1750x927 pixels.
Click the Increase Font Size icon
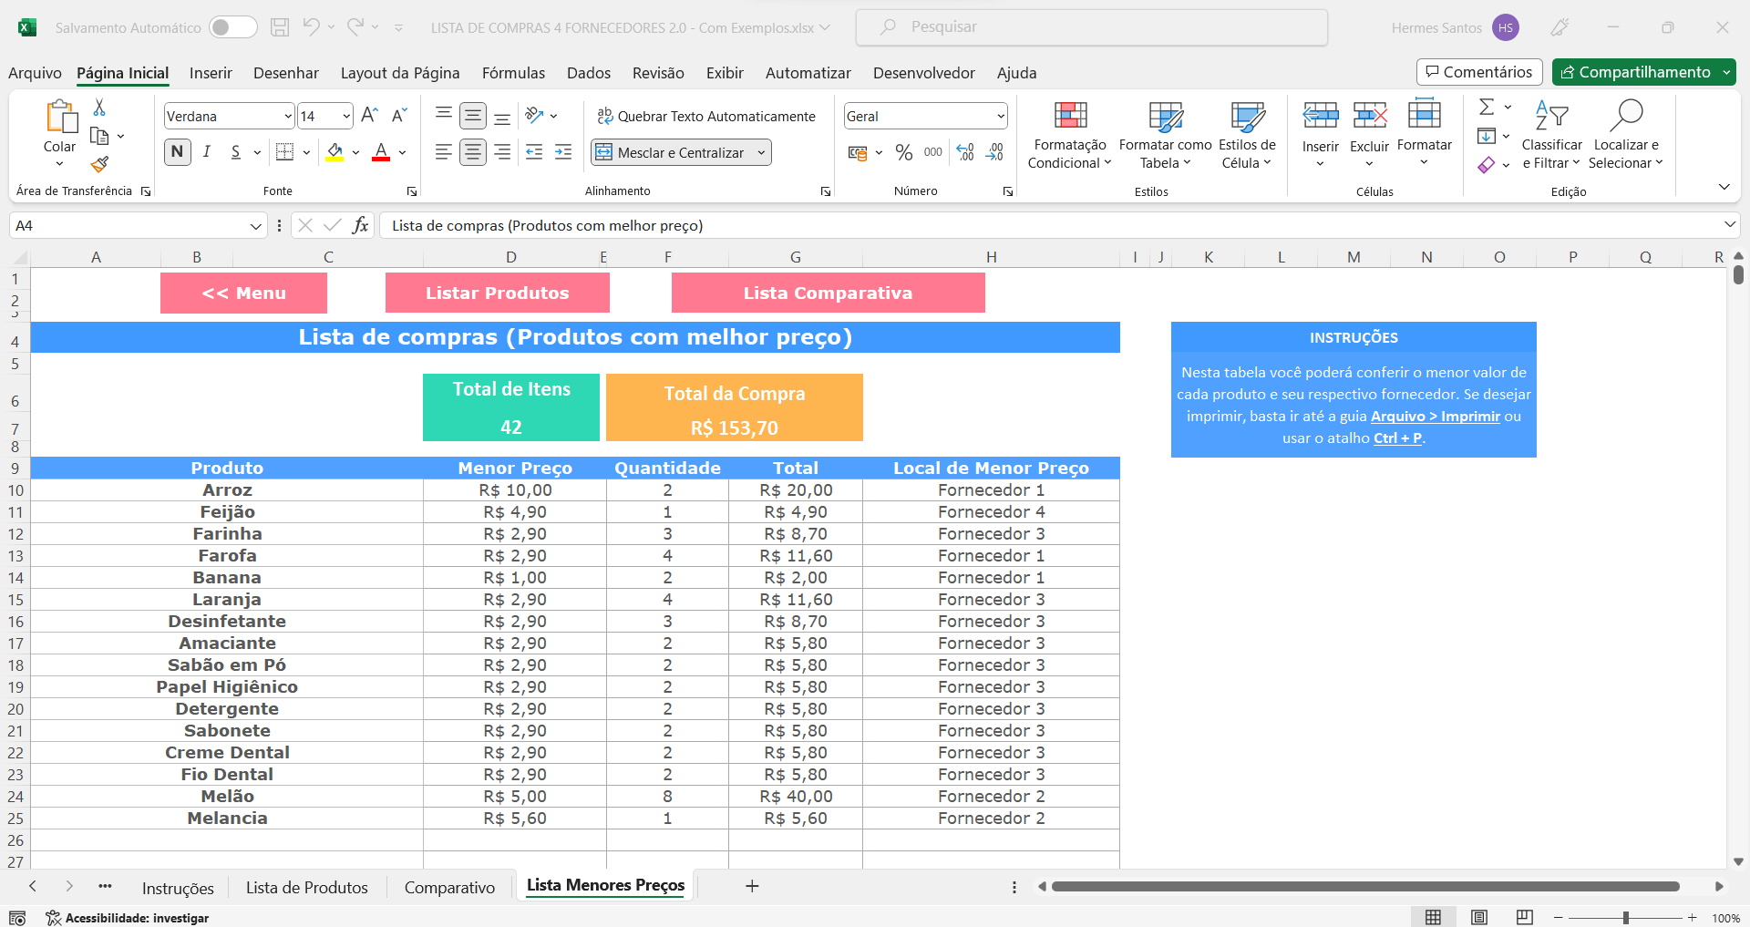coord(369,115)
